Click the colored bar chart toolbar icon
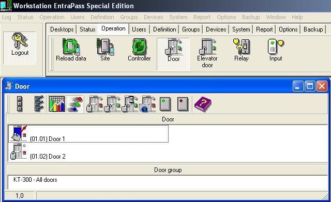The width and height of the screenshot is (331, 202). (x=57, y=104)
